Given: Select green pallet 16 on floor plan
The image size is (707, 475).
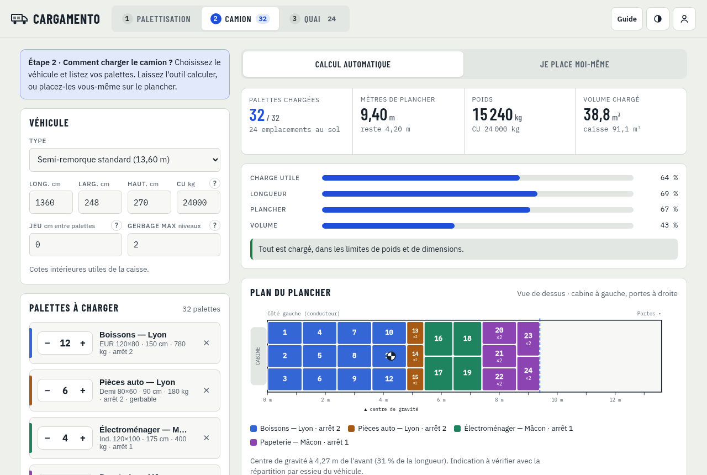Looking at the screenshot, I should point(439,339).
